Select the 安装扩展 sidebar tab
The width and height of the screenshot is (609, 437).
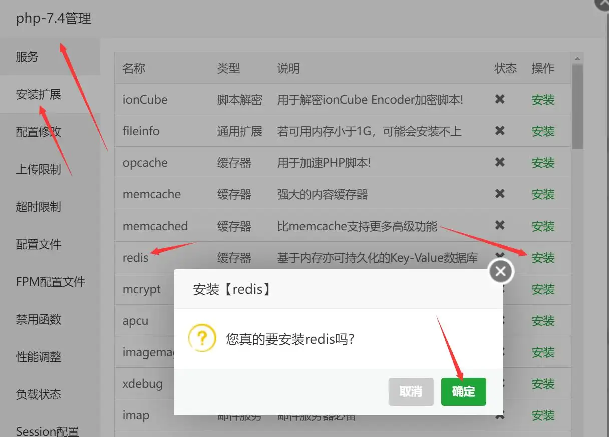tap(50, 94)
